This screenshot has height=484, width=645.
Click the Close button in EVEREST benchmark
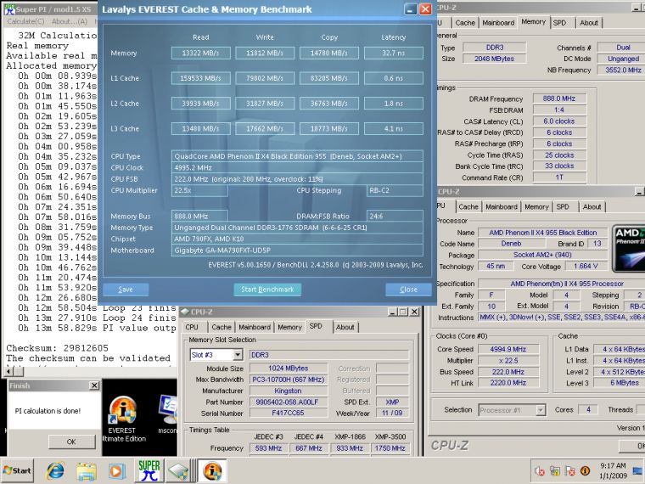pos(408,290)
